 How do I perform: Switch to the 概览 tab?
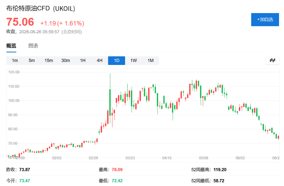[x=11, y=46]
